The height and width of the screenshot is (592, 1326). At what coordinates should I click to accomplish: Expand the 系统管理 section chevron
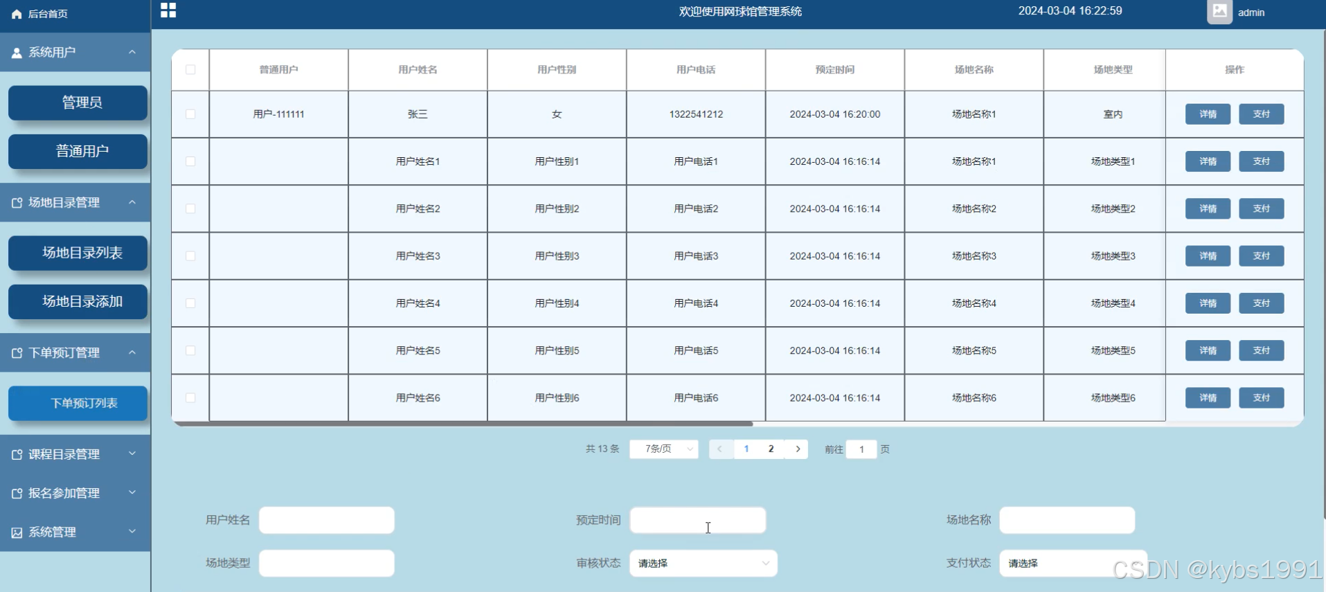tap(132, 531)
